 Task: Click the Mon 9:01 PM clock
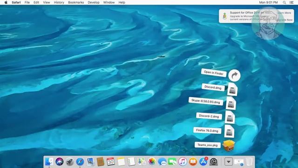click(268, 2)
